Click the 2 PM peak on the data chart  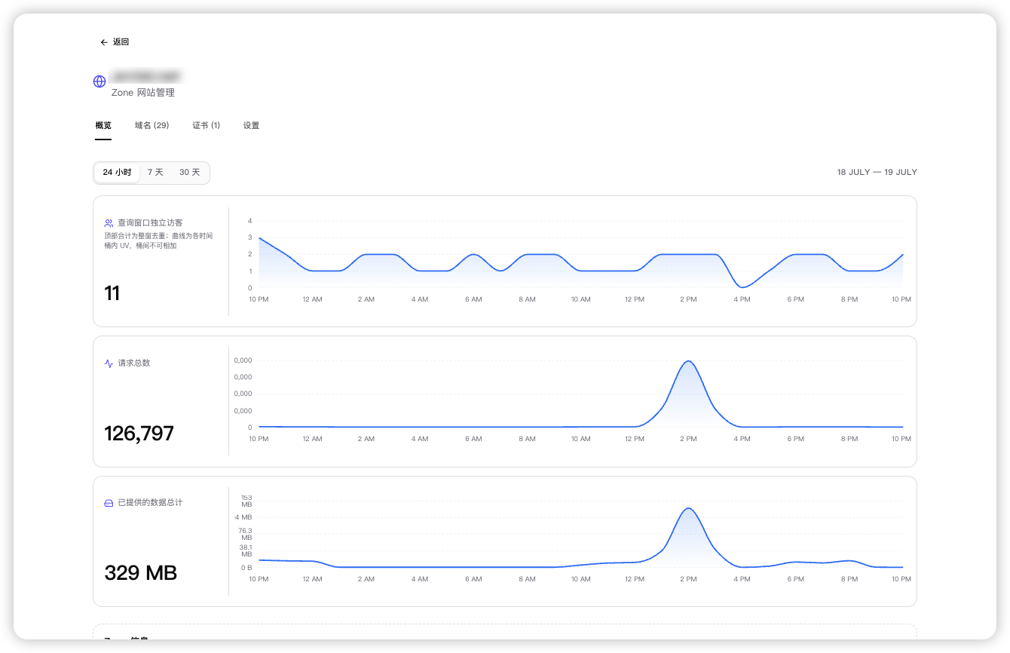tap(688, 509)
